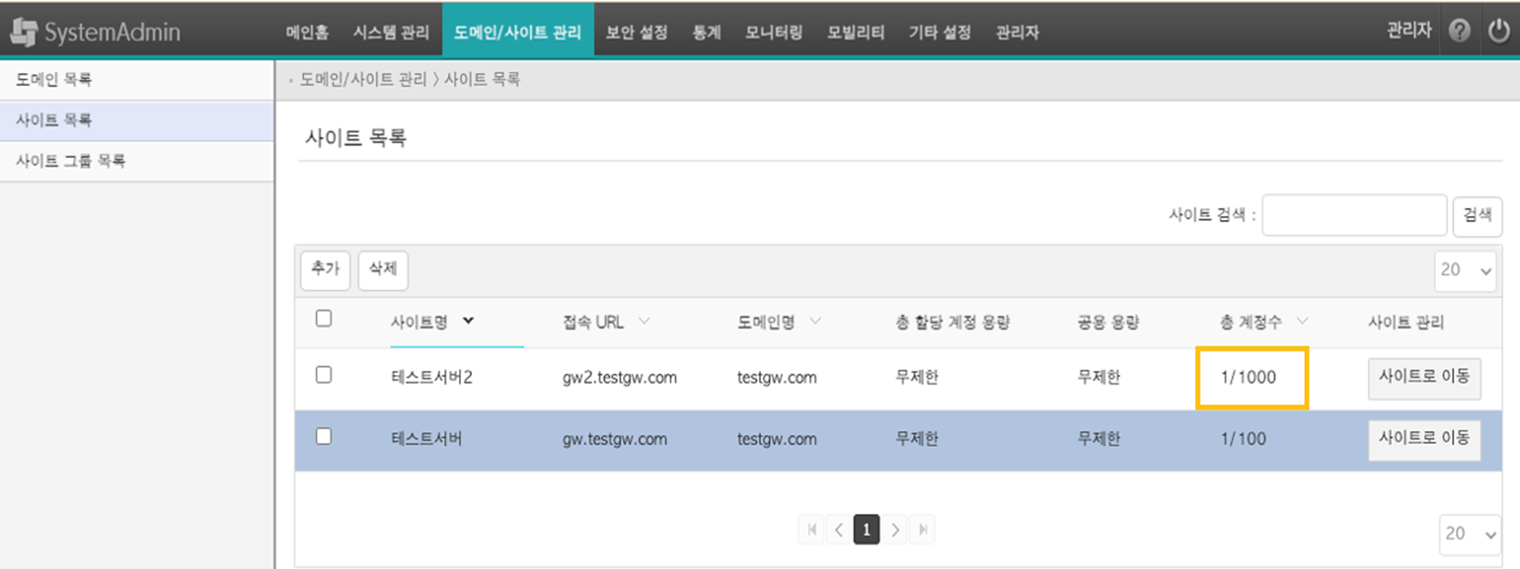The width and height of the screenshot is (1520, 569).
Task: Go to next page arrow
Action: tap(895, 529)
